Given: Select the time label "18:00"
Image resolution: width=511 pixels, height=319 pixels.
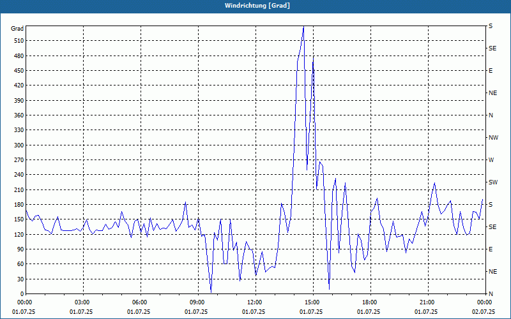Looking at the screenshot, I should [x=370, y=302].
